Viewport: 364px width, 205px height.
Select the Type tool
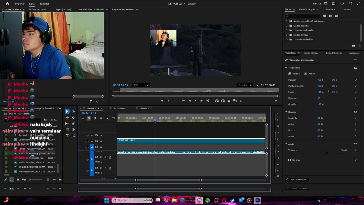coord(67,136)
